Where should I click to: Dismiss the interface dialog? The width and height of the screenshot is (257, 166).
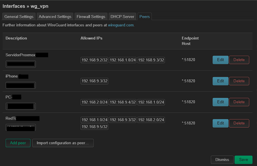(222, 160)
